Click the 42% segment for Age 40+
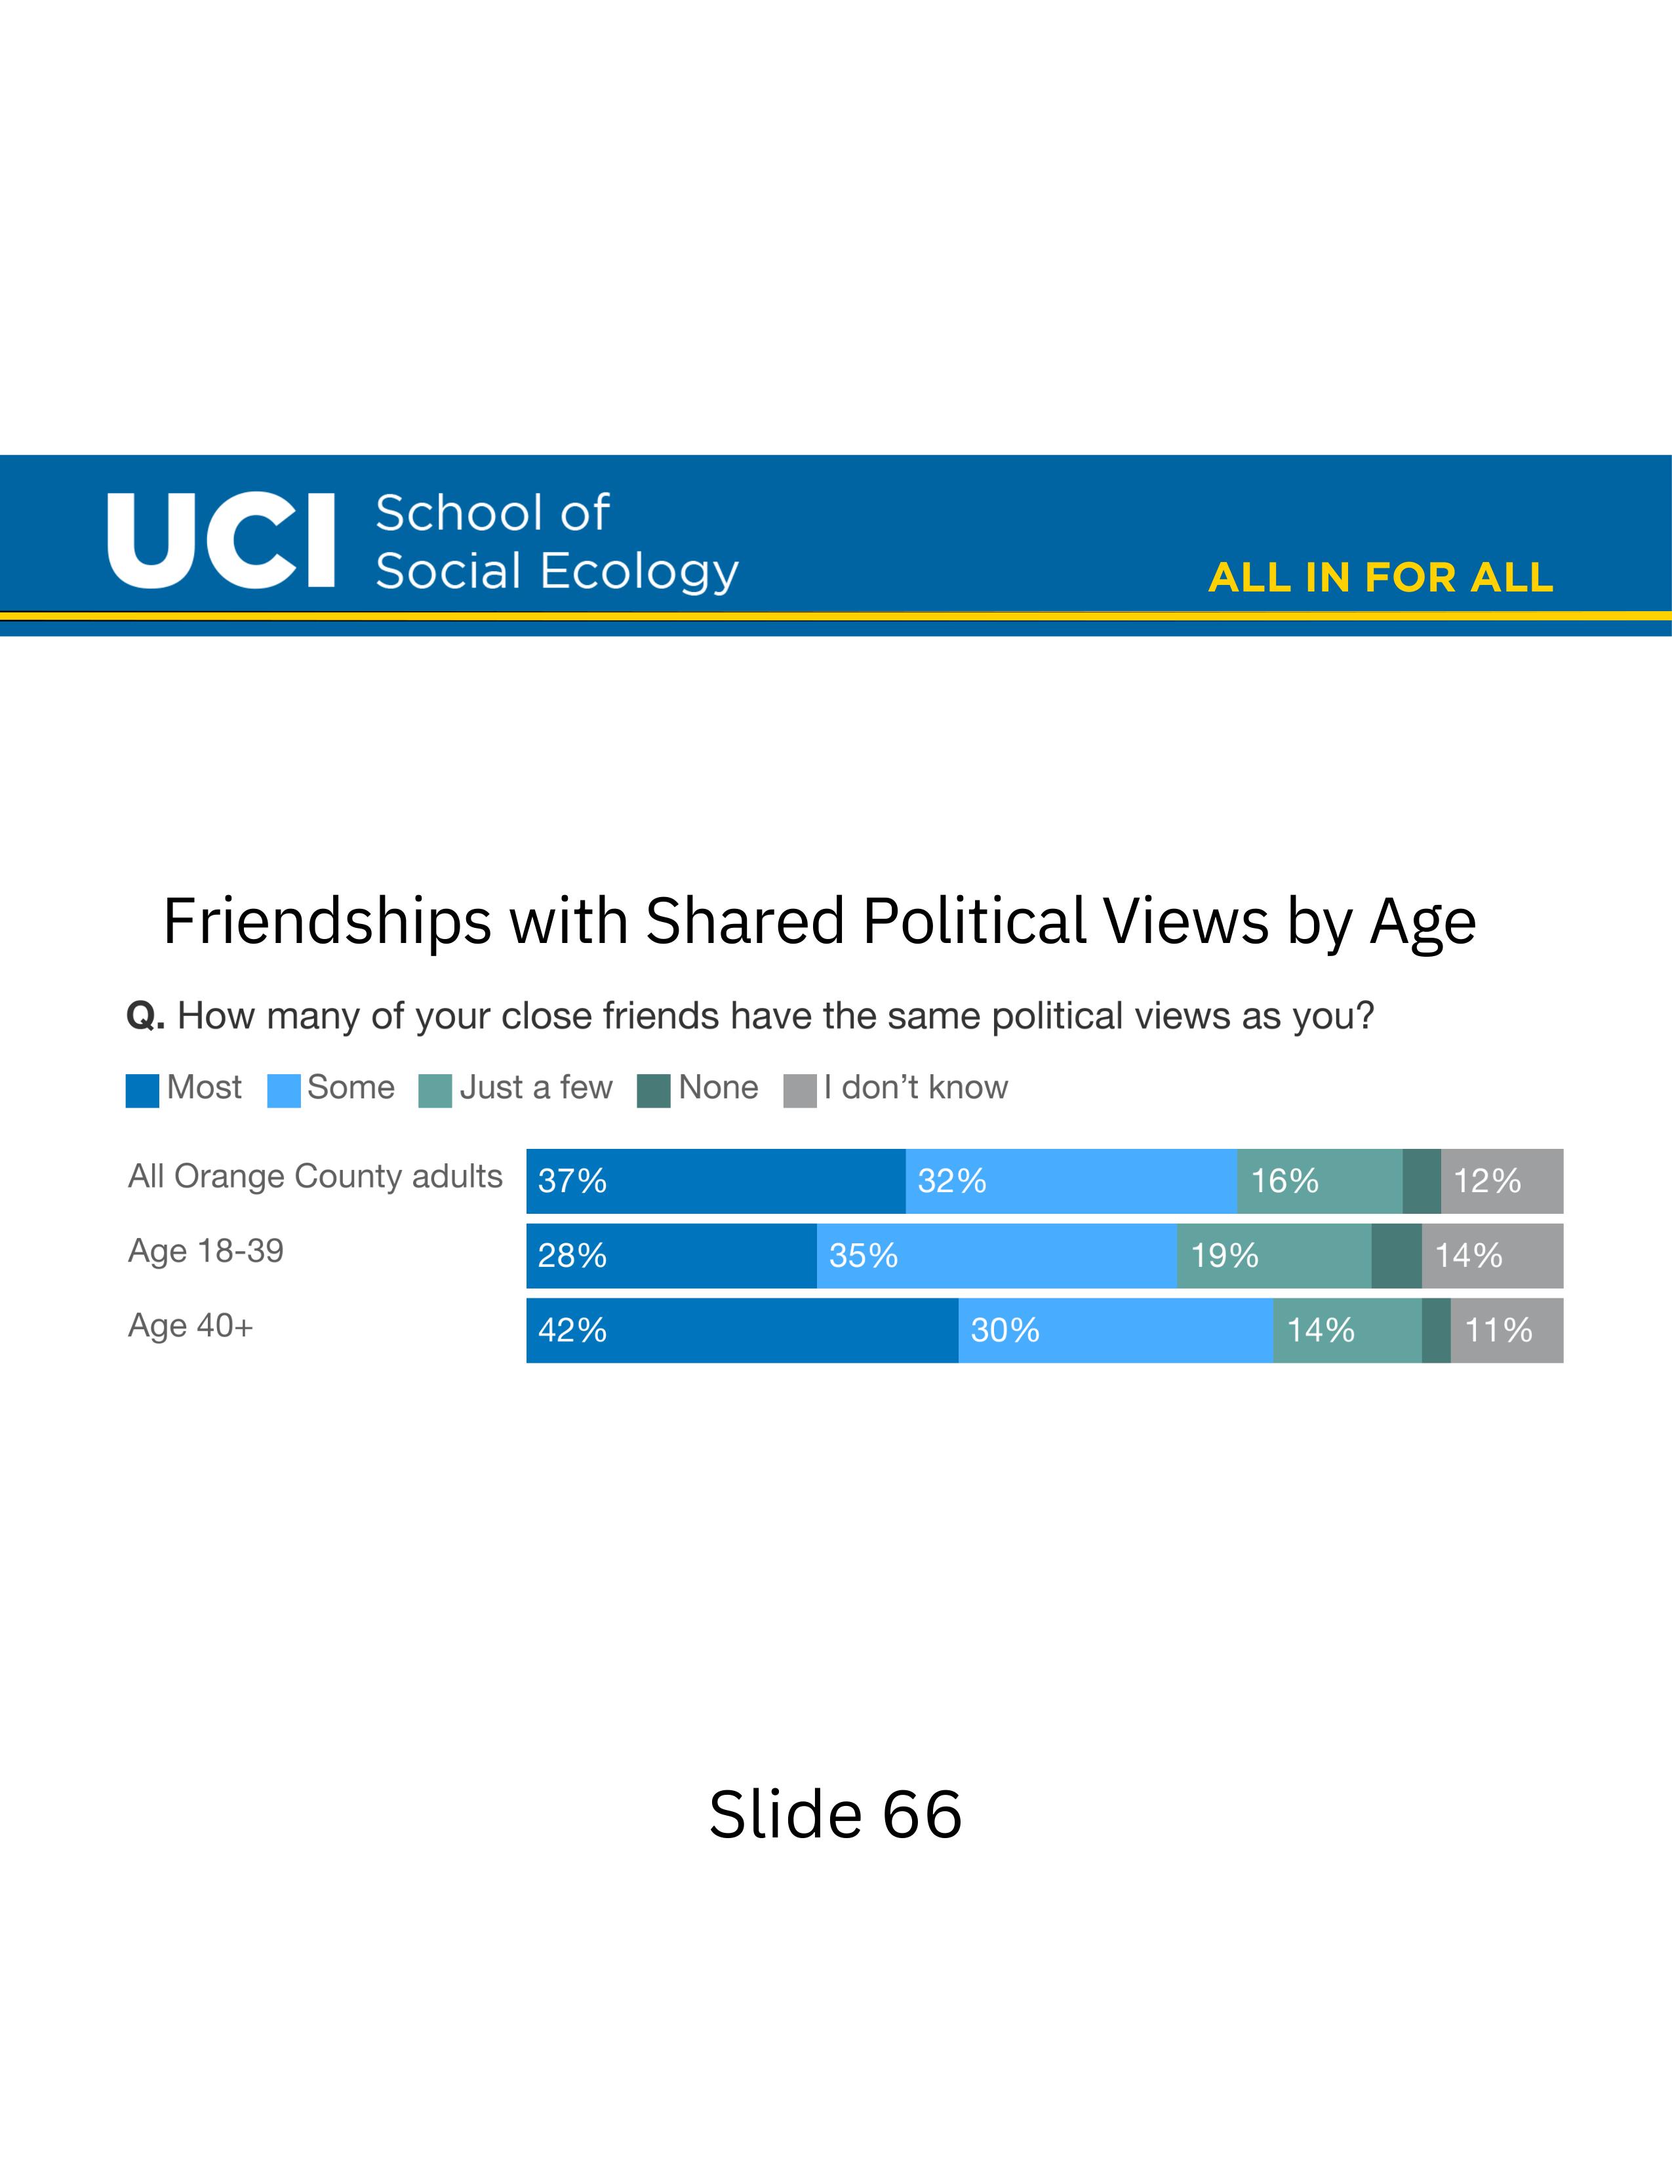Viewport: 1672px width, 2164px height. coord(742,1330)
